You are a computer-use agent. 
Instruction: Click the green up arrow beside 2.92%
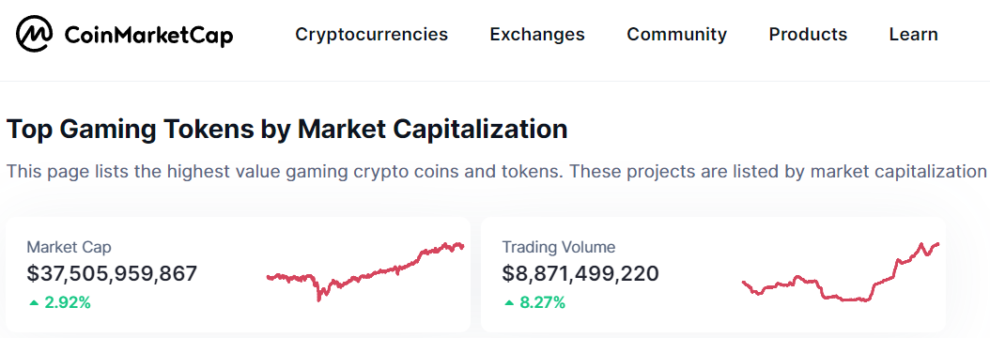(x=34, y=303)
